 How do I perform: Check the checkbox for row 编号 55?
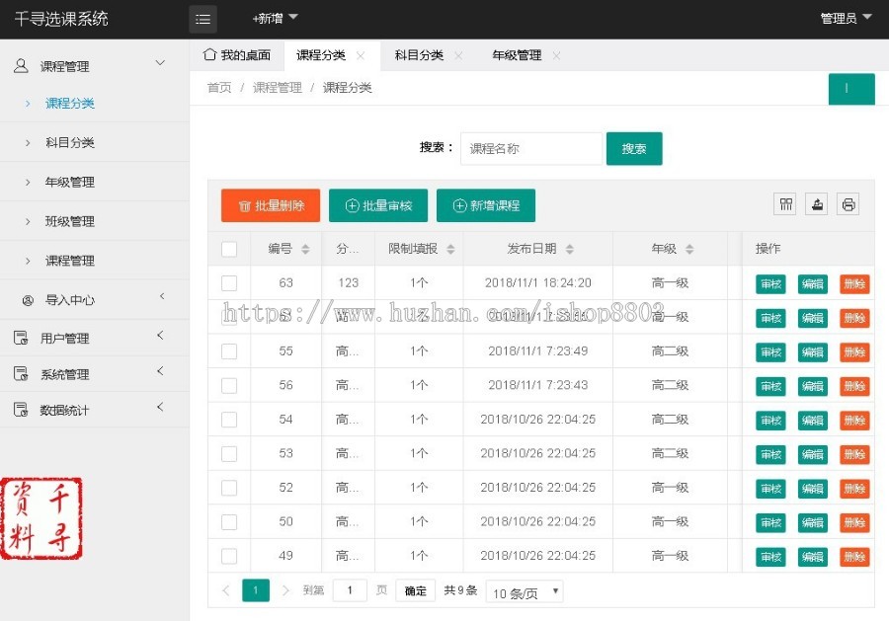(x=228, y=351)
